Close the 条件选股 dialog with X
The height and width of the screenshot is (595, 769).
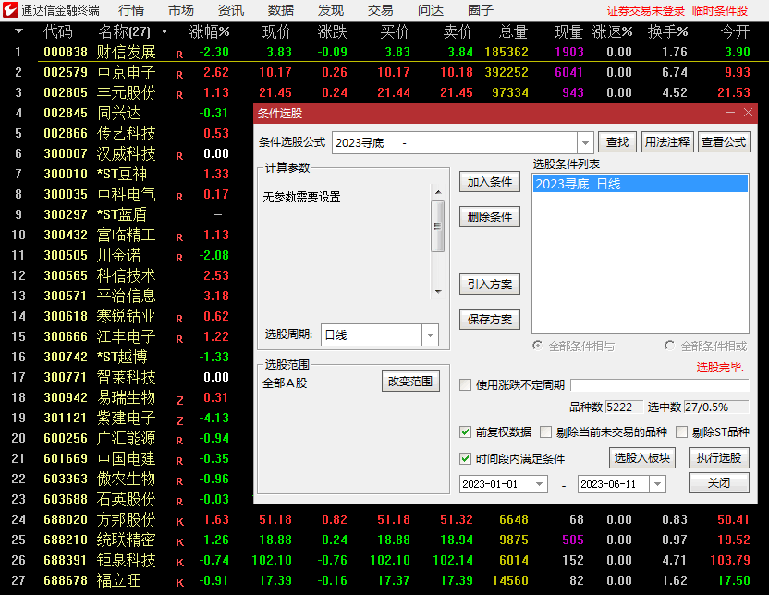point(748,113)
